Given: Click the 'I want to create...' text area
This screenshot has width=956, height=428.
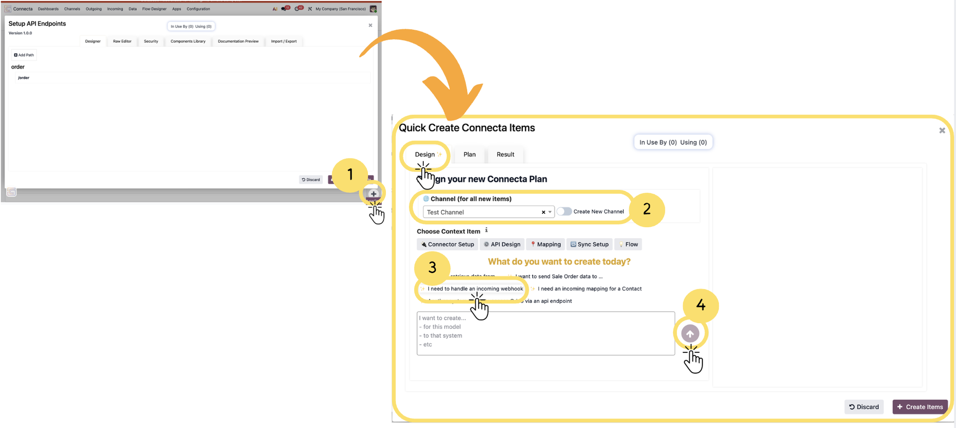Looking at the screenshot, I should pyautogui.click(x=545, y=333).
